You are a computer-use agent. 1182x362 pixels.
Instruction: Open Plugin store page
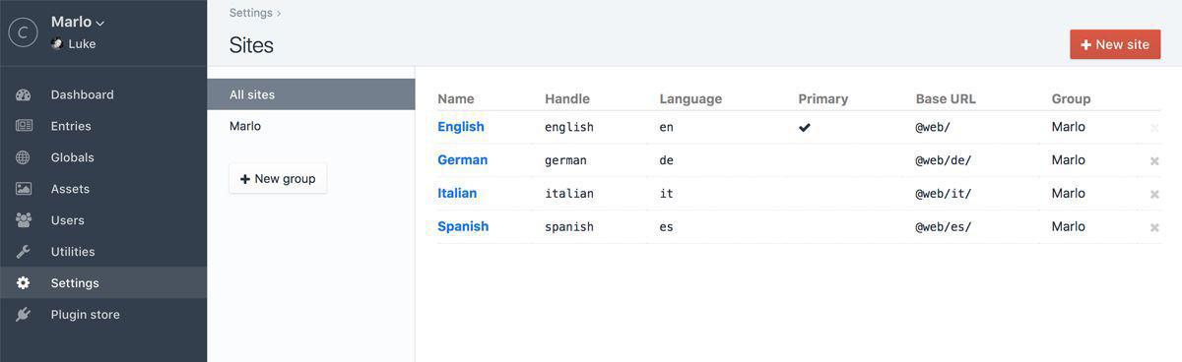(x=103, y=315)
